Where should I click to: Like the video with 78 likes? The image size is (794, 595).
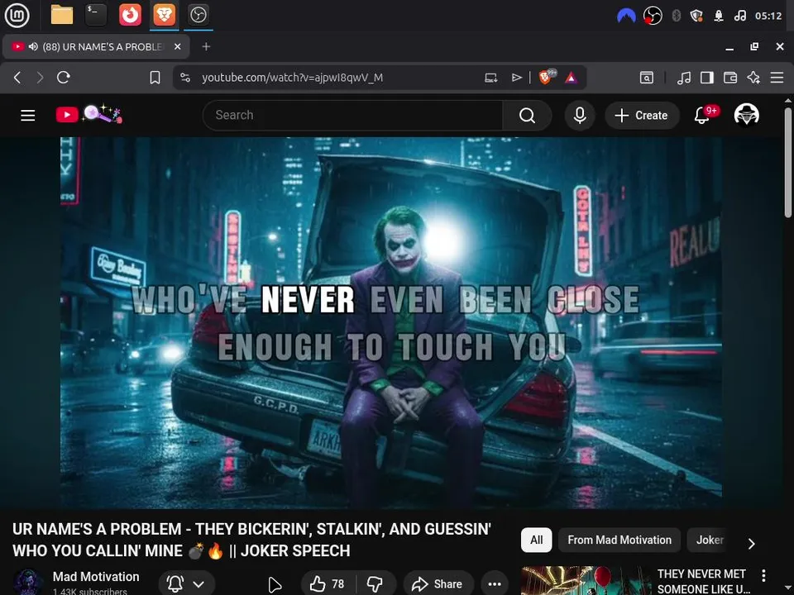pyautogui.click(x=328, y=584)
